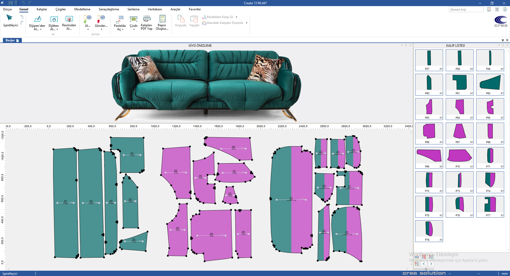Click the Çizdir plotter icon
This screenshot has height=276, width=510.
pyautogui.click(x=133, y=19)
